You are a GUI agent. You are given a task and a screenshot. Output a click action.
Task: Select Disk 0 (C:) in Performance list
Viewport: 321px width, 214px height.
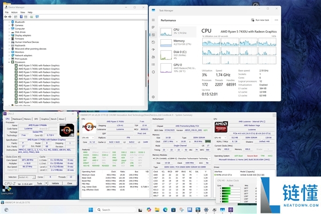[178, 55]
